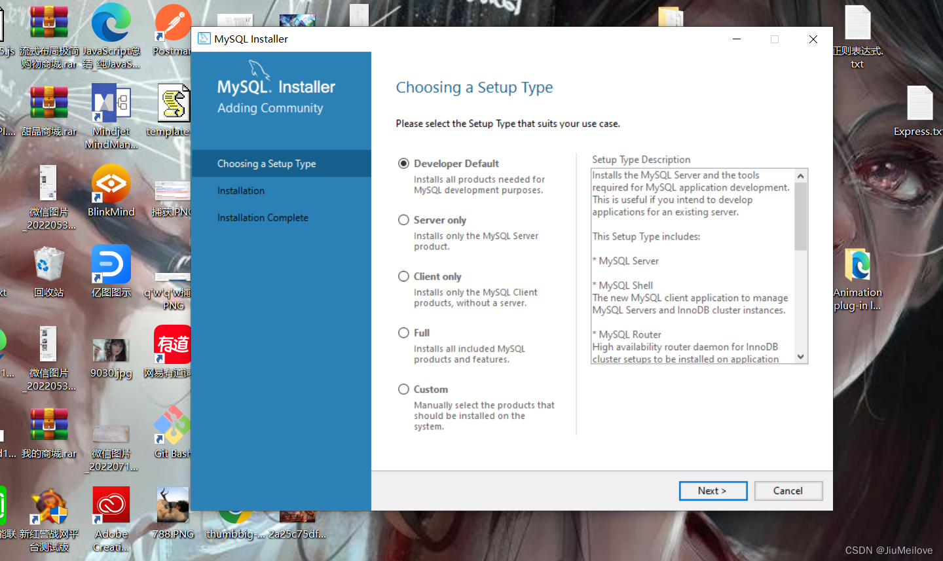Click the description box scrollbar thumb
The height and width of the screenshot is (561, 943).
pyautogui.click(x=800, y=216)
